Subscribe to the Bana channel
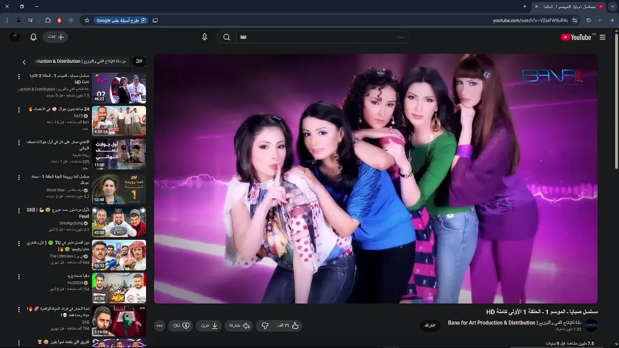 [x=430, y=325]
